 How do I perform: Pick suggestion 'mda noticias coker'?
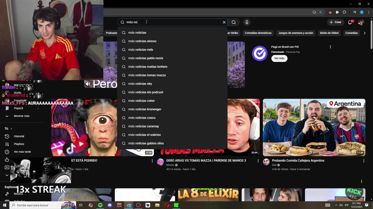pyautogui.click(x=172, y=101)
